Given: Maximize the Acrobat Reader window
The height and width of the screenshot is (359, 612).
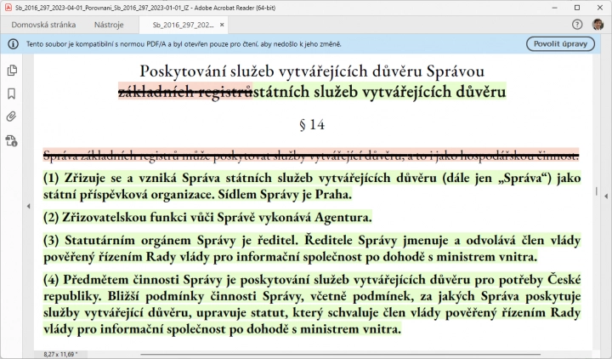Looking at the screenshot, I should point(577,8).
